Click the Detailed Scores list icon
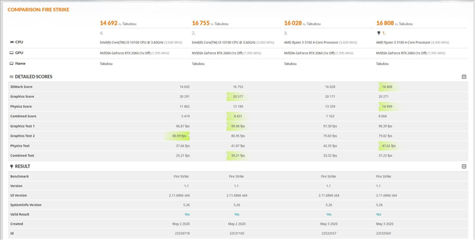The image size is (475, 240). (x=11, y=77)
